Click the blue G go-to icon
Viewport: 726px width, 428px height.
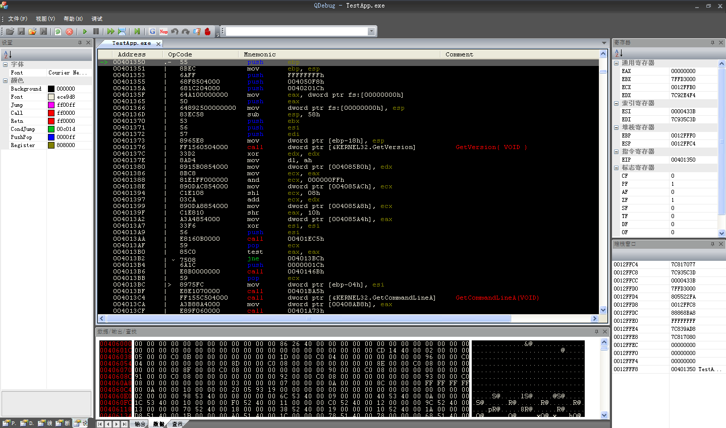point(152,31)
